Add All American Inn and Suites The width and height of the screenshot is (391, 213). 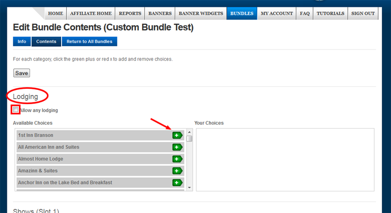click(177, 147)
